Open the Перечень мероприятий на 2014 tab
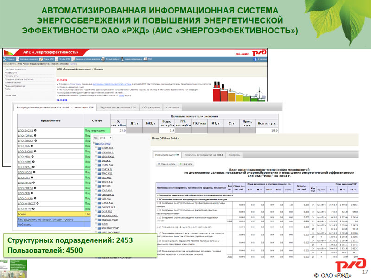 click(204, 155)
